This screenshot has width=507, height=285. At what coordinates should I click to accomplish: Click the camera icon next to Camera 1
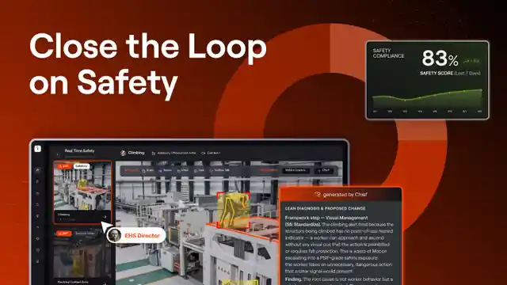pyautogui.click(x=203, y=153)
